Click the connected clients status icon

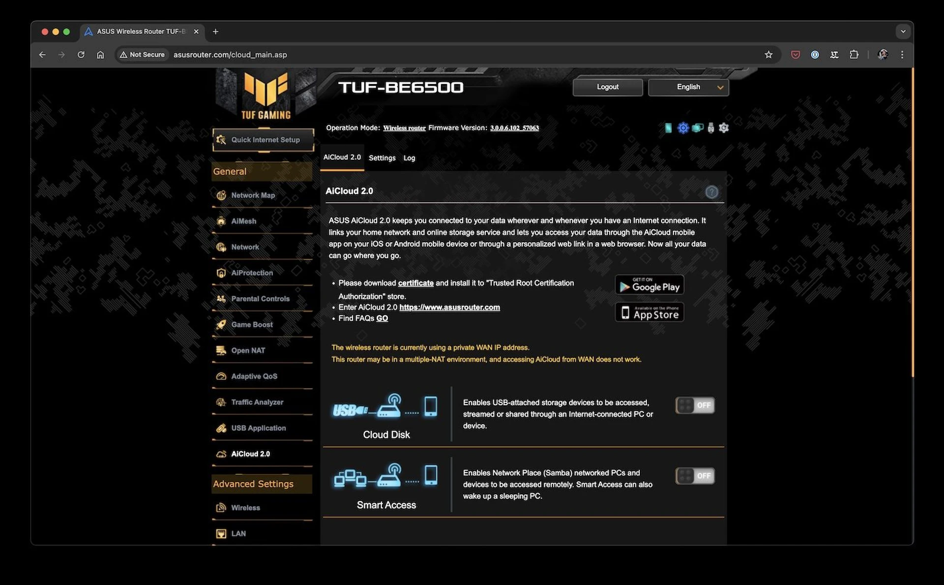click(x=697, y=128)
